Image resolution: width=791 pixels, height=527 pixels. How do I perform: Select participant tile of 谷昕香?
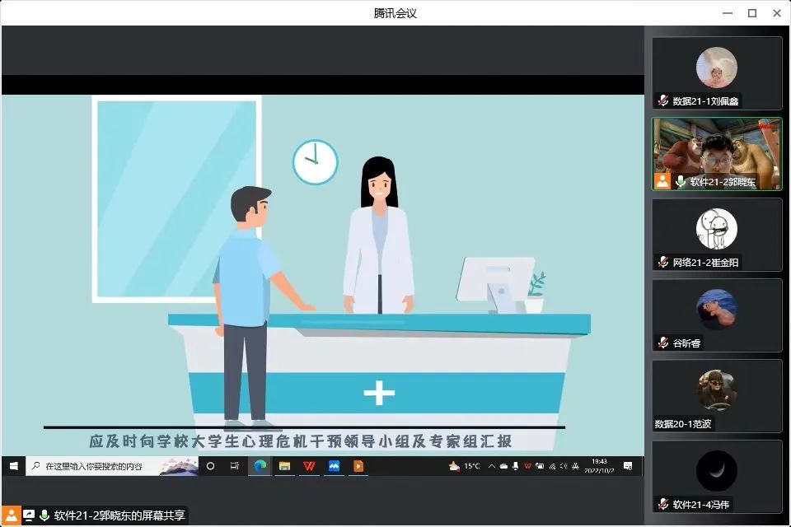click(x=717, y=315)
